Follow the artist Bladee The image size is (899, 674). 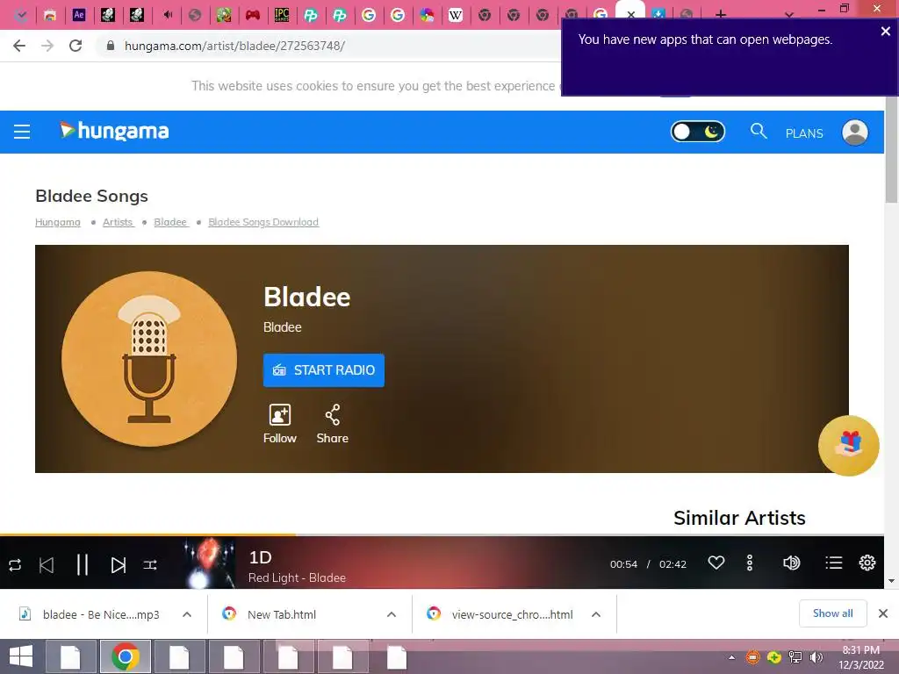point(280,424)
